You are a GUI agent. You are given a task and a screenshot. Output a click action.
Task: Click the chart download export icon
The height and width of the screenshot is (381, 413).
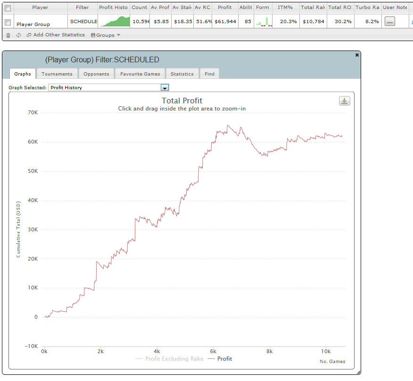[345, 101]
